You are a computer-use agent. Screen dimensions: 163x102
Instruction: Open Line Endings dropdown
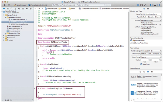[x=151, y=54]
